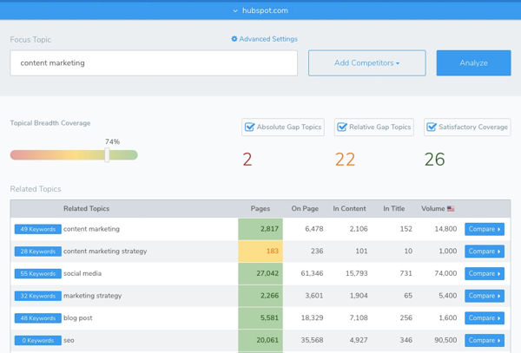Click the US flag icon in Volume header
521x353 pixels.
[451, 209]
